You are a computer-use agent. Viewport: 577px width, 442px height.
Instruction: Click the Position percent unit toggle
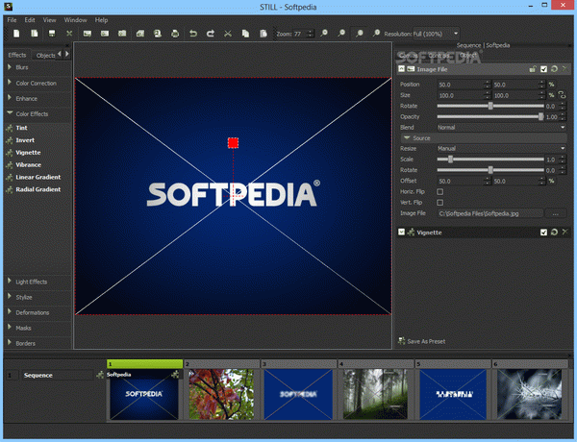click(551, 85)
